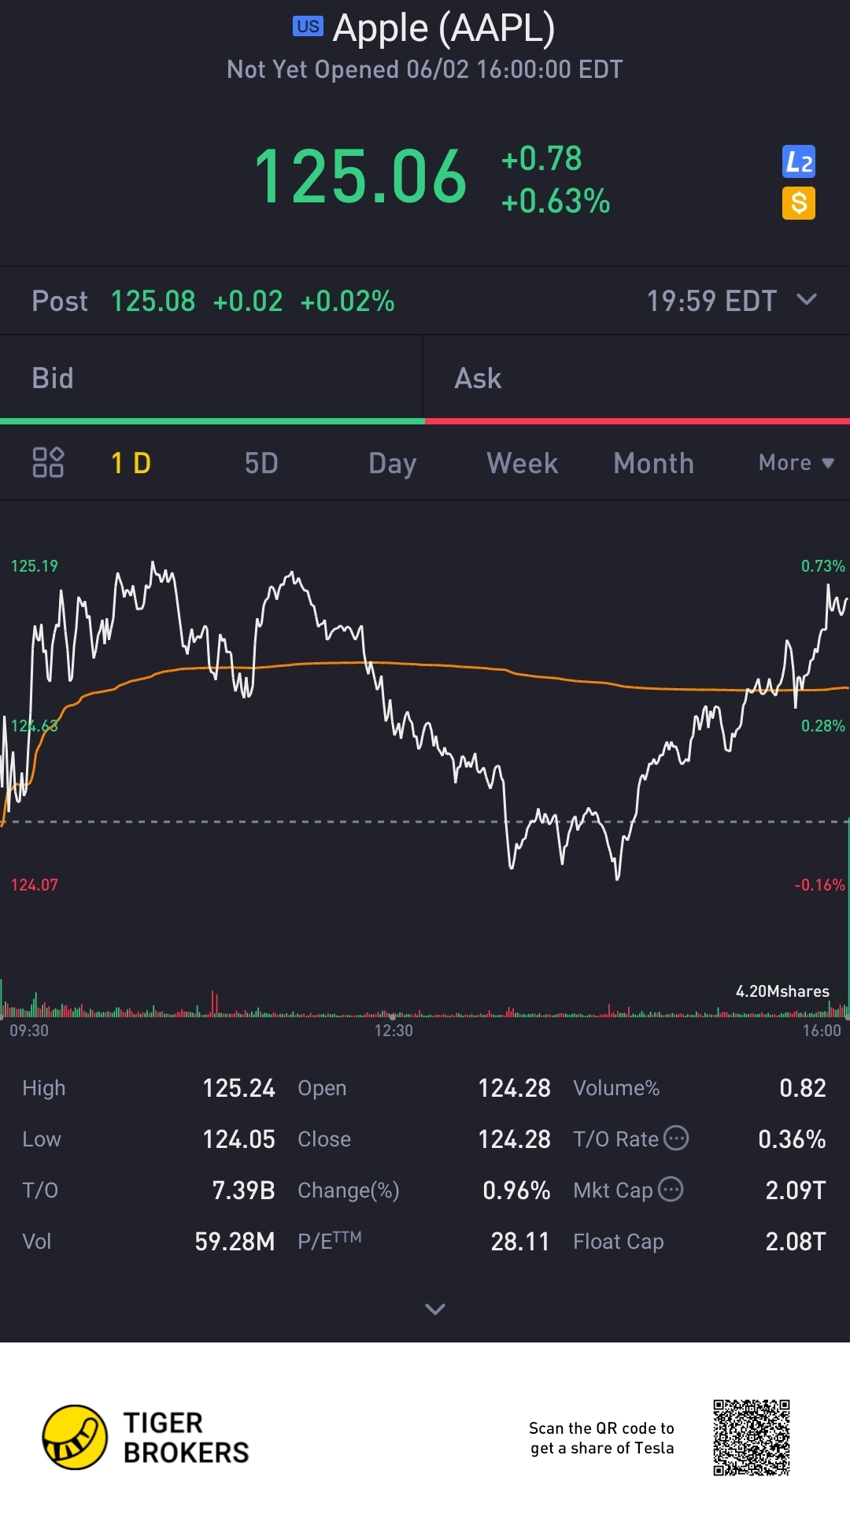Tap the Open value 124.28
The width and height of the screenshot is (850, 1533).
coord(514,1087)
